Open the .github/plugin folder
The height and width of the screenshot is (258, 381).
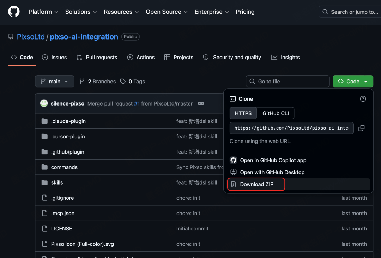(67, 152)
